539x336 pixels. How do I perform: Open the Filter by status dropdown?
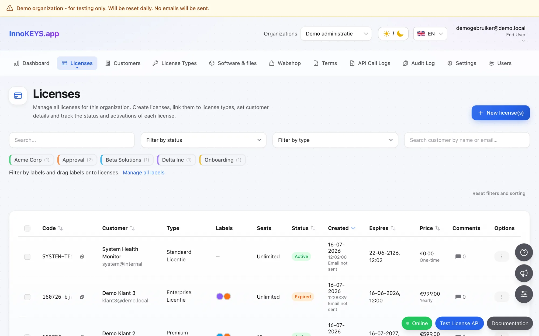point(203,140)
